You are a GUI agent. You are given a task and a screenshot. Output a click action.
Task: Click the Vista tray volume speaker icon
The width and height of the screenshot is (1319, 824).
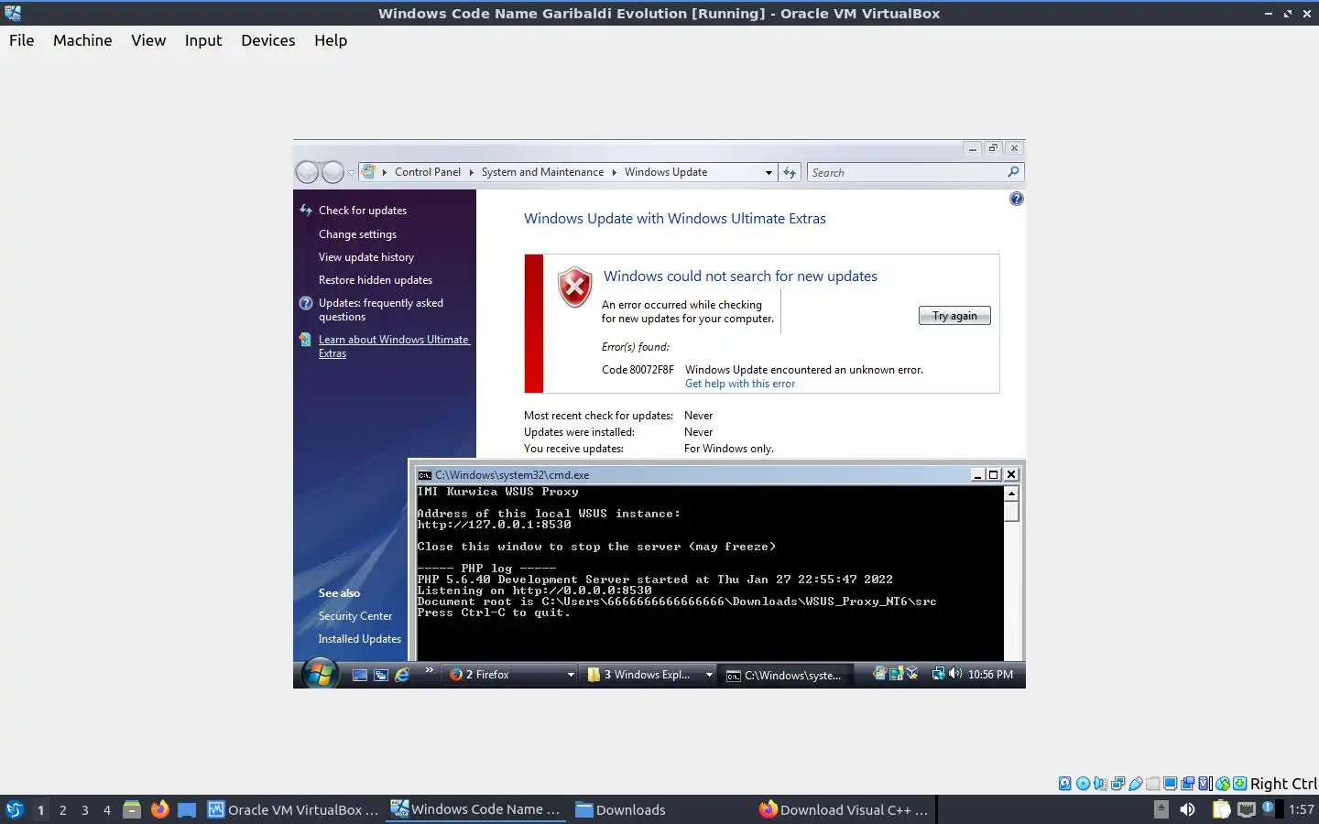tap(955, 673)
